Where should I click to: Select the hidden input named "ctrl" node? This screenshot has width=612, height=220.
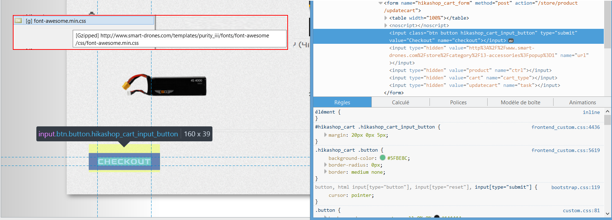[470, 70]
